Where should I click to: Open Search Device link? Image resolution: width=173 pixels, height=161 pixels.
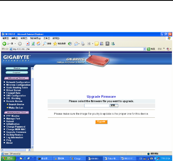pos(16,104)
